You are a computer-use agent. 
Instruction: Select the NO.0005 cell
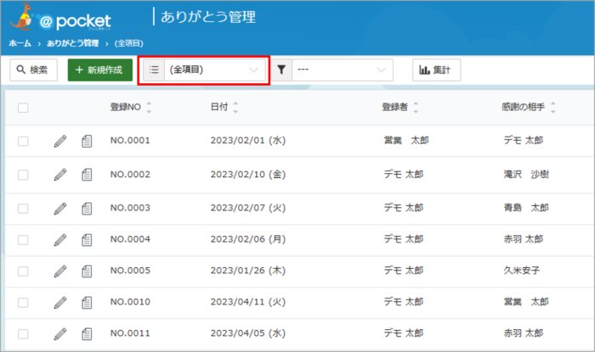click(130, 271)
